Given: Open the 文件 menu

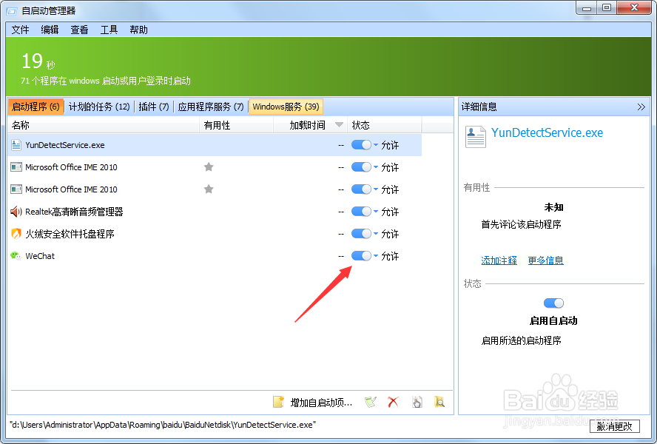Looking at the screenshot, I should [x=20, y=30].
